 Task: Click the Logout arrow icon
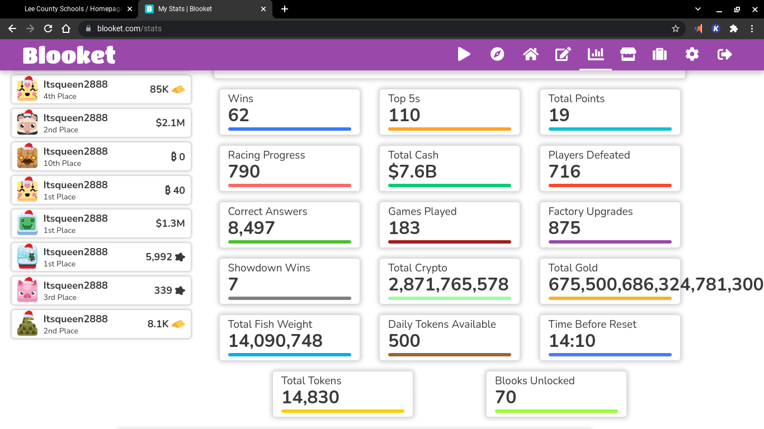pyautogui.click(x=725, y=54)
